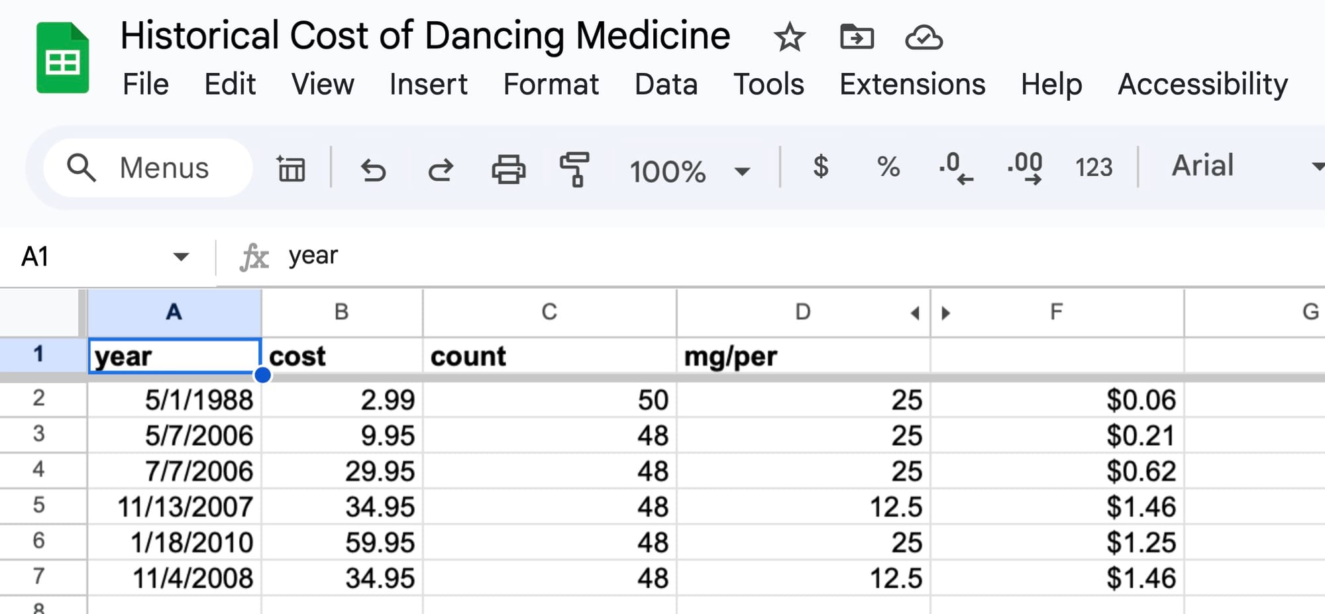
Task: Click the undo arrow
Action: [373, 170]
